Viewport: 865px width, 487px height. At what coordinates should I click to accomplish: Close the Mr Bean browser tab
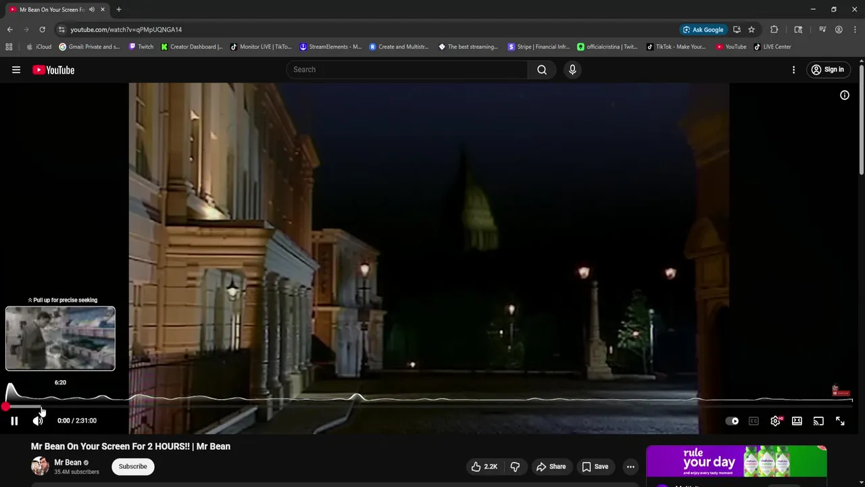103,9
